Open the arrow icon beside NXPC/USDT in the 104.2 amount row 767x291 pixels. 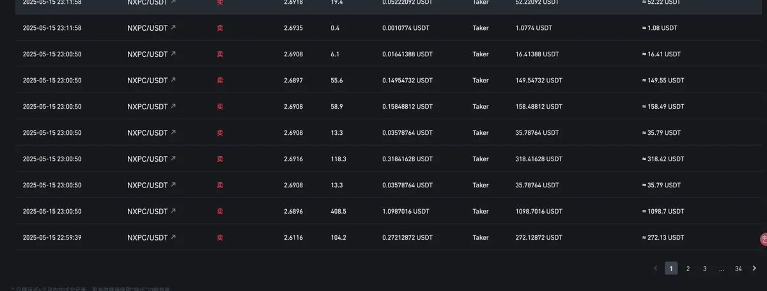[x=173, y=237]
